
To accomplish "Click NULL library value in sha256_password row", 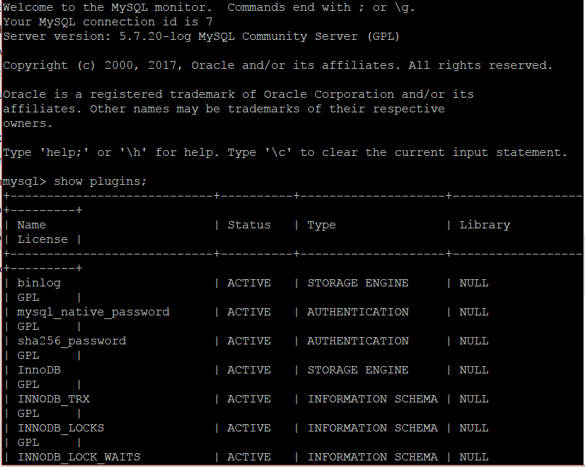I will tap(474, 342).
